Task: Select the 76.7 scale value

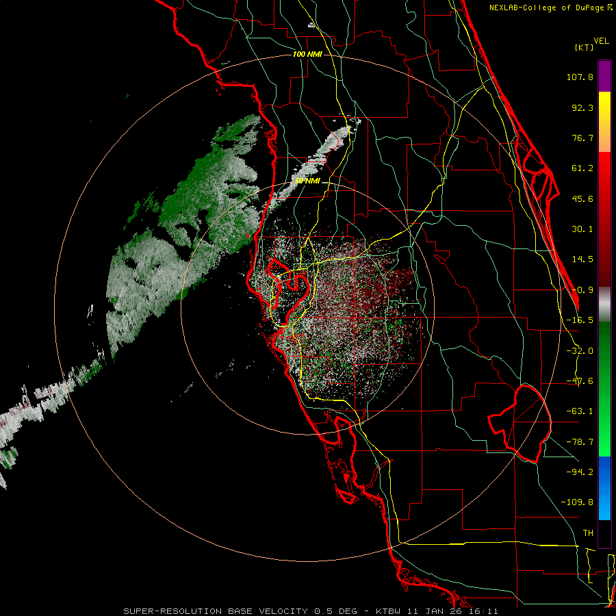Action: [x=582, y=138]
